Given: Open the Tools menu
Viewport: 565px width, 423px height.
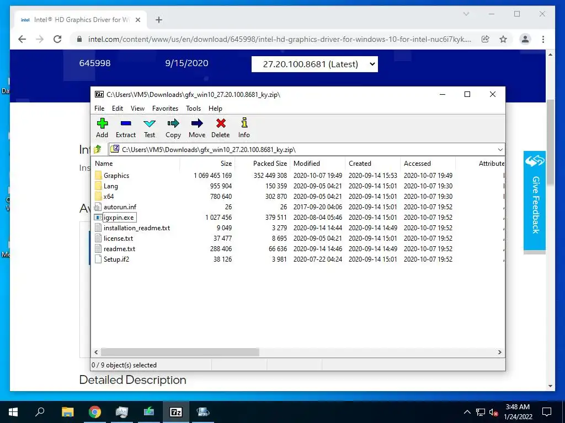Looking at the screenshot, I should [194, 109].
